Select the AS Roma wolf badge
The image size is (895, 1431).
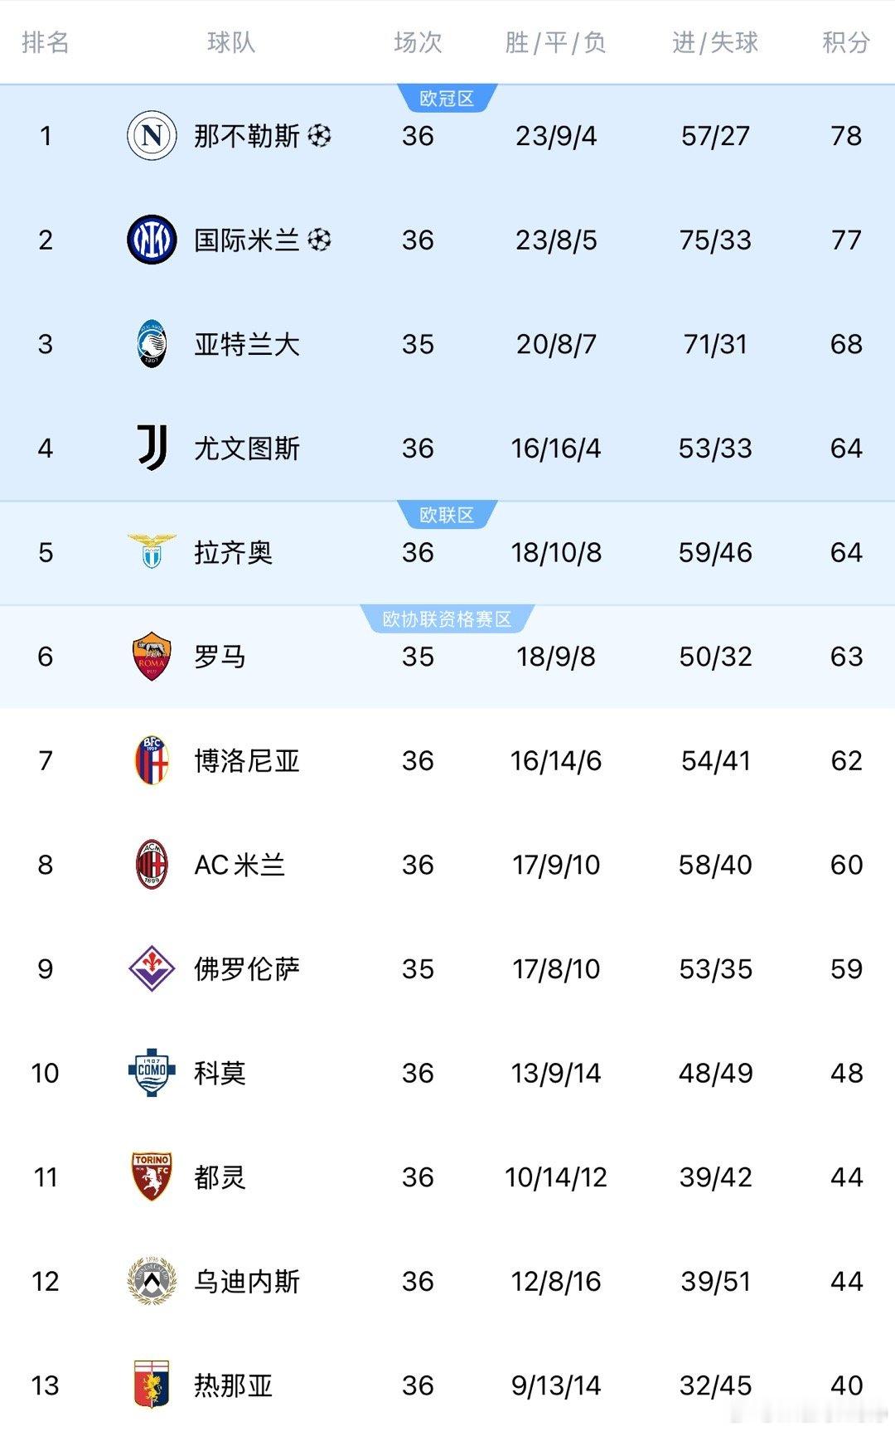tap(152, 657)
